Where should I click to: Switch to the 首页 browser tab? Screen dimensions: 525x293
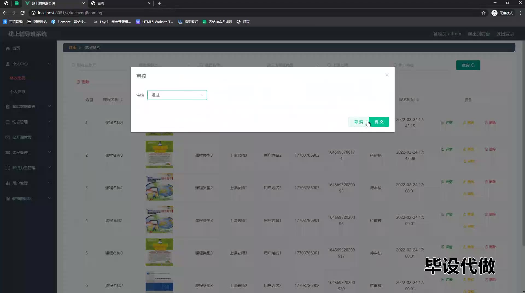pyautogui.click(x=121, y=3)
